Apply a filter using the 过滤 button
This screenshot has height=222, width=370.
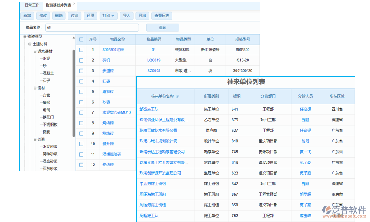click(74, 16)
